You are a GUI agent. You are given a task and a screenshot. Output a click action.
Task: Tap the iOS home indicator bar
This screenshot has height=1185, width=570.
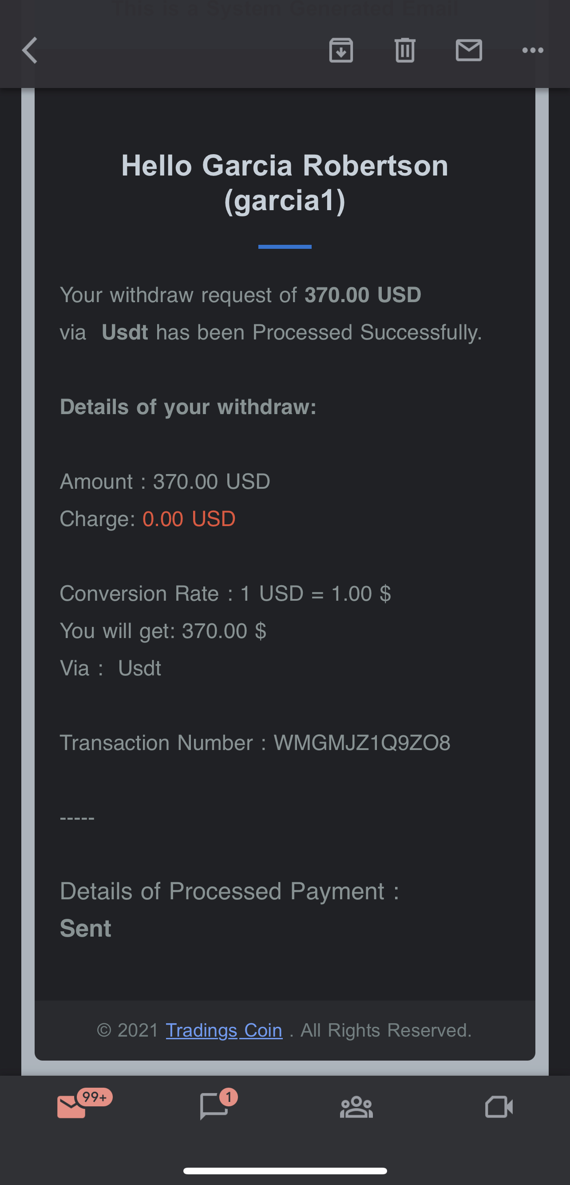[285, 1171]
